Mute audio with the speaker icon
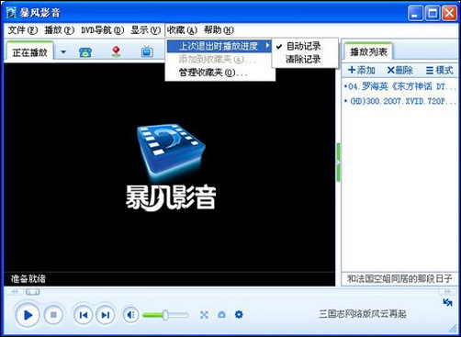 point(130,315)
